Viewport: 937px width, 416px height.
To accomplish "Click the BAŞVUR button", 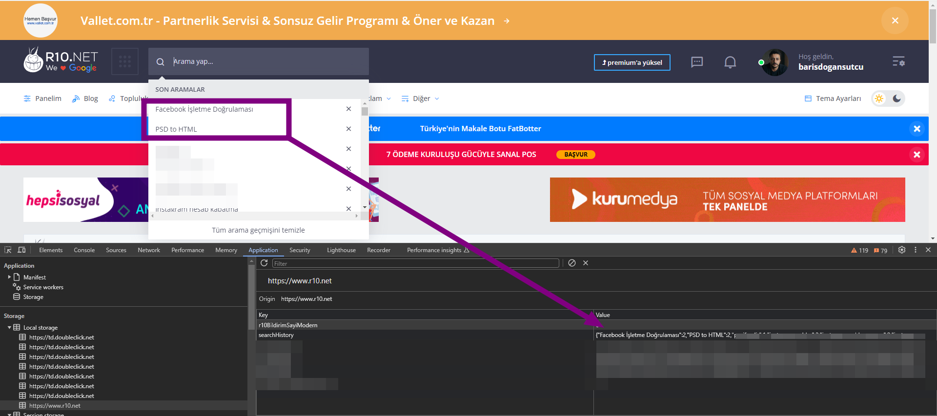I will tap(576, 155).
